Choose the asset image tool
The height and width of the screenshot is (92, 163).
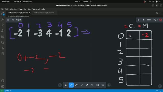103,85
